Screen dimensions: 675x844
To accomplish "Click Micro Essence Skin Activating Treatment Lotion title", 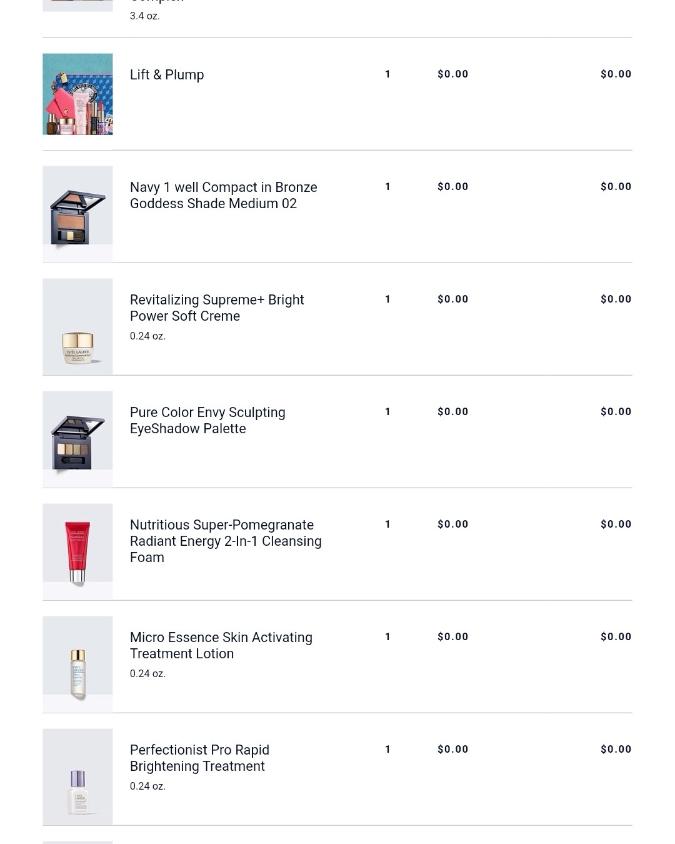I will (221, 646).
